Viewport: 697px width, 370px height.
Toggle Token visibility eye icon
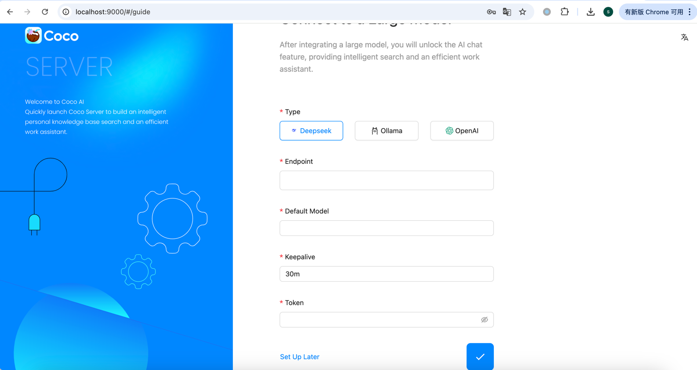(484, 320)
